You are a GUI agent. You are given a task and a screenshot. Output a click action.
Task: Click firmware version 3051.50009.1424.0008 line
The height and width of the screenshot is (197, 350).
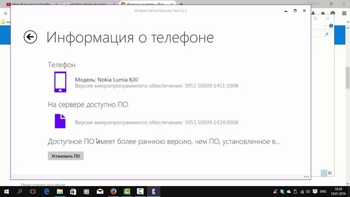[156, 123]
